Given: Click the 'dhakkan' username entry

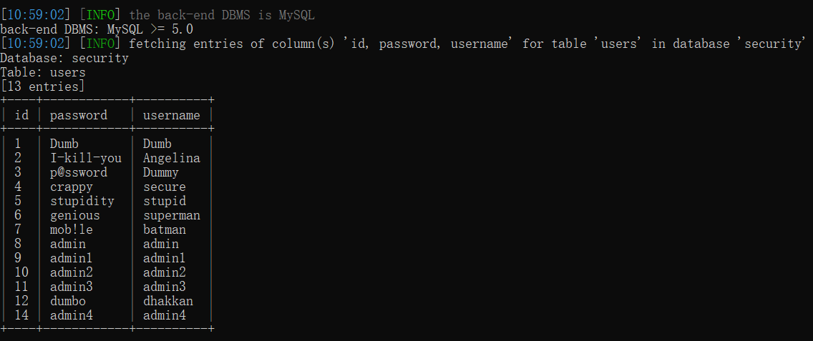Looking at the screenshot, I should 168,301.
